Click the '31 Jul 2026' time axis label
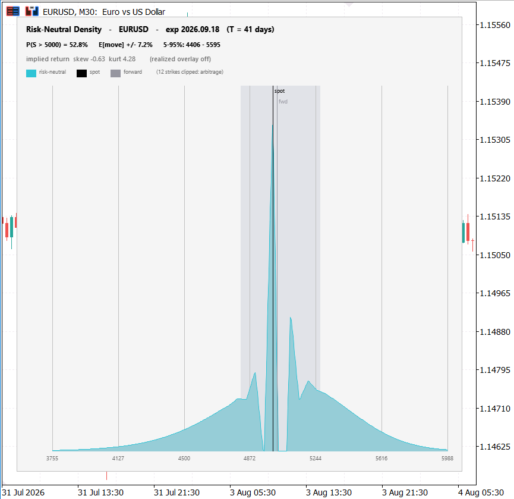Screen dimensions: 514x499 (x=23, y=493)
